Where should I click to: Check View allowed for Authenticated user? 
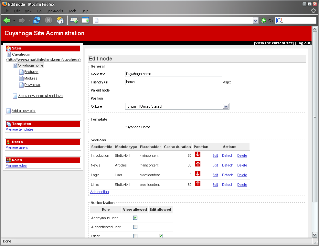[135, 227]
